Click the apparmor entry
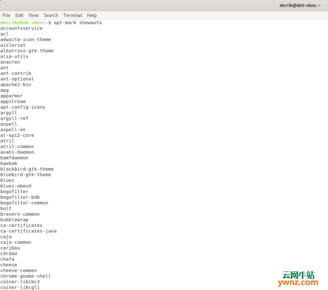328x290 pixels. click(12, 96)
